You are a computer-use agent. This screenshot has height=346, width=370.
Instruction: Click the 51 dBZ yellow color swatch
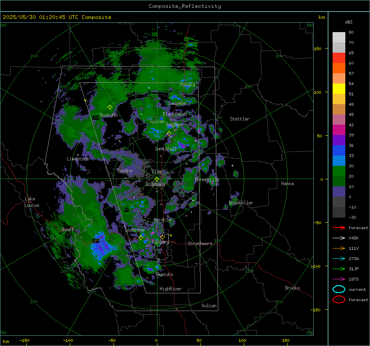tap(339, 89)
